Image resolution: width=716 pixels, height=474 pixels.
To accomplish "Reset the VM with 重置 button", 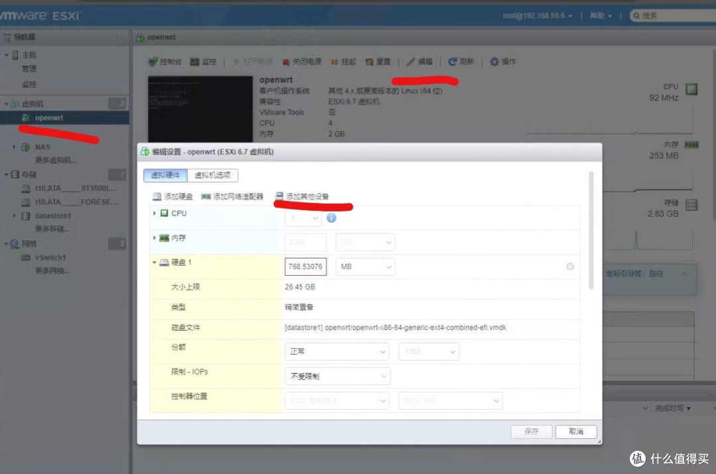I will tap(378, 62).
